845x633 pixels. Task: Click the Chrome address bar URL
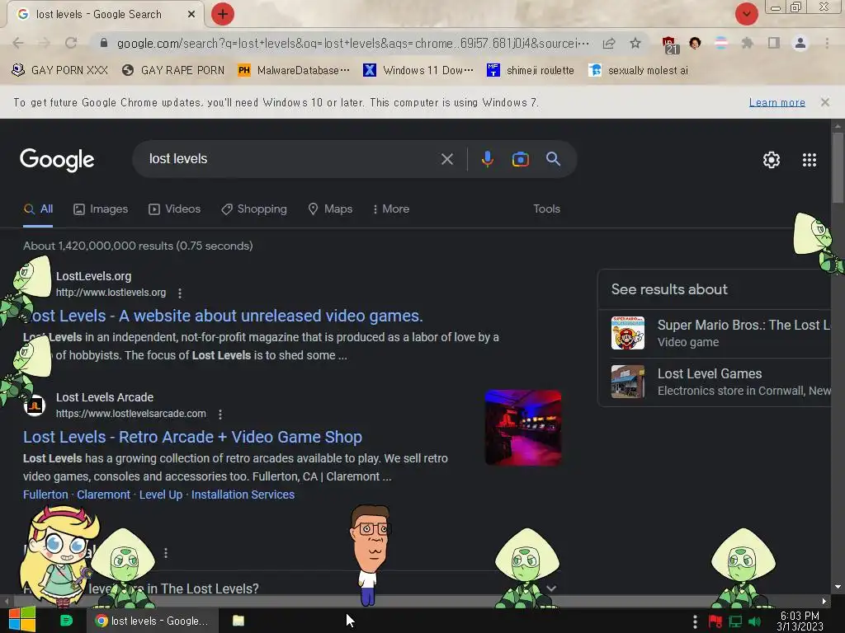353,43
